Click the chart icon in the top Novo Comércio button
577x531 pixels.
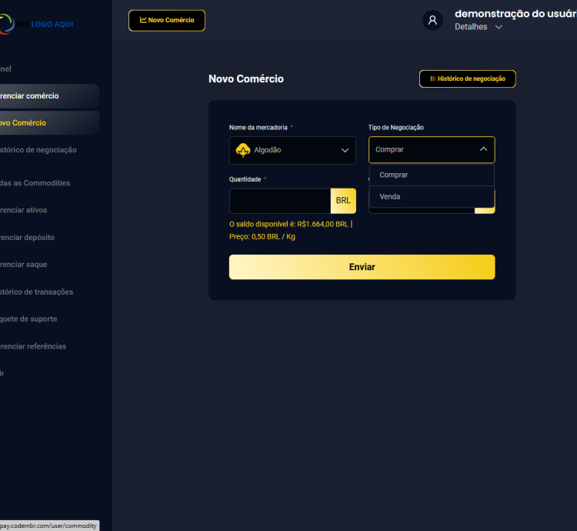click(143, 20)
